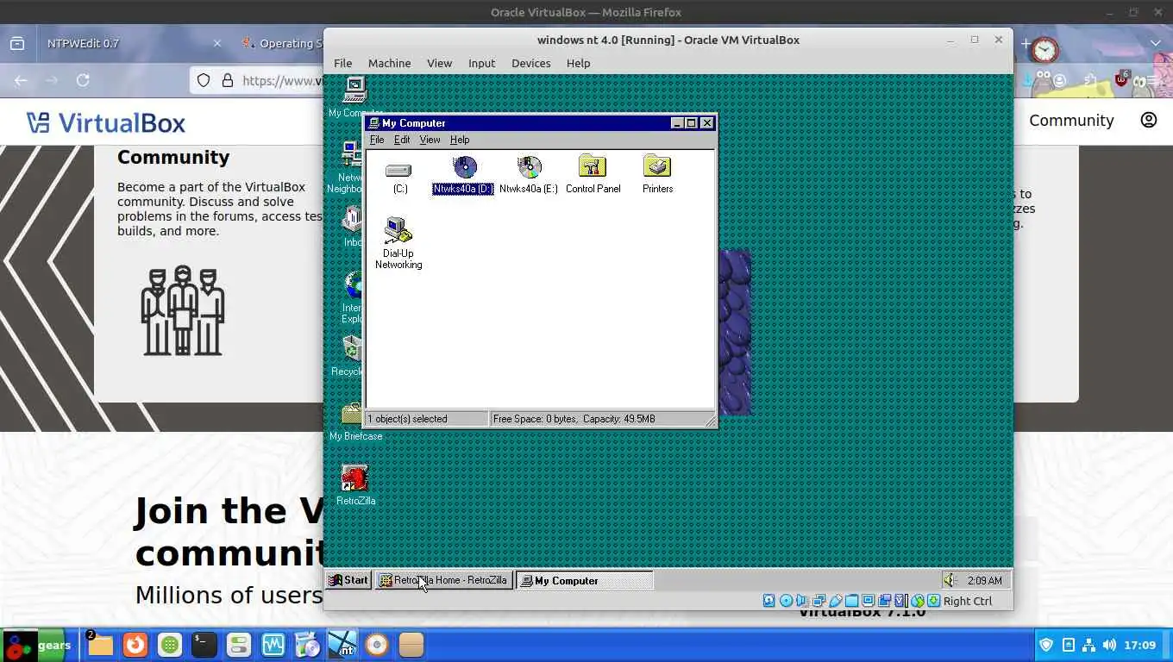Screen dimensions: 1173x662
Task: Reload the Firefox page
Action: click(x=83, y=79)
